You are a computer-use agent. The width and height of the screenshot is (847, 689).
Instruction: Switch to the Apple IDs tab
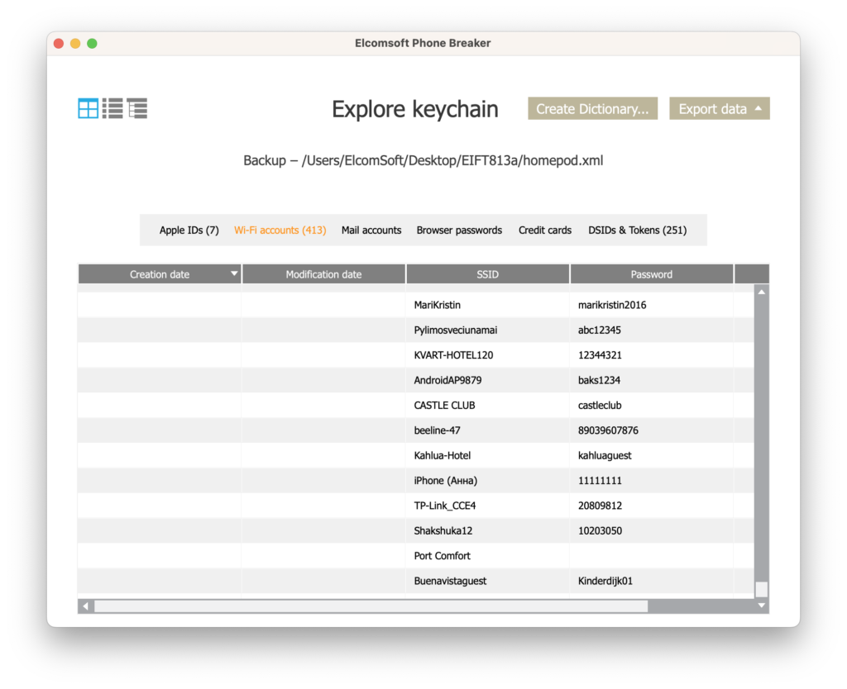tap(189, 230)
